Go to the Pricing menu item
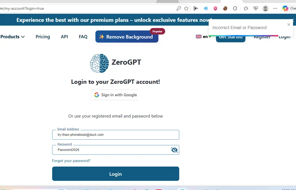The width and height of the screenshot is (296, 190). 43,37
